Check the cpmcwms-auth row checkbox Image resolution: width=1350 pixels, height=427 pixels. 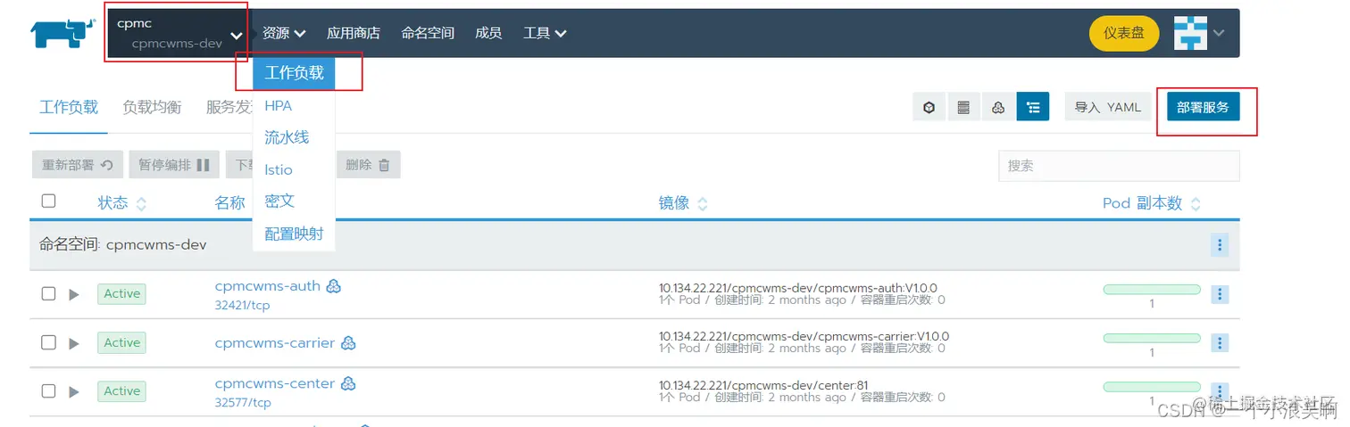49,293
